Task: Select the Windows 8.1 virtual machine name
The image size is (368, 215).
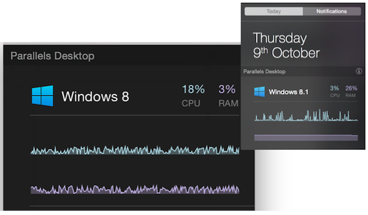Action: [288, 92]
